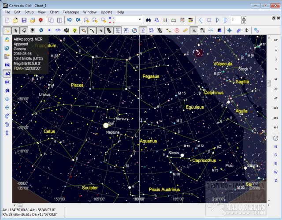The width and height of the screenshot is (282, 220).
Task: Toggle the alpha star labels button
Action: [193, 30]
